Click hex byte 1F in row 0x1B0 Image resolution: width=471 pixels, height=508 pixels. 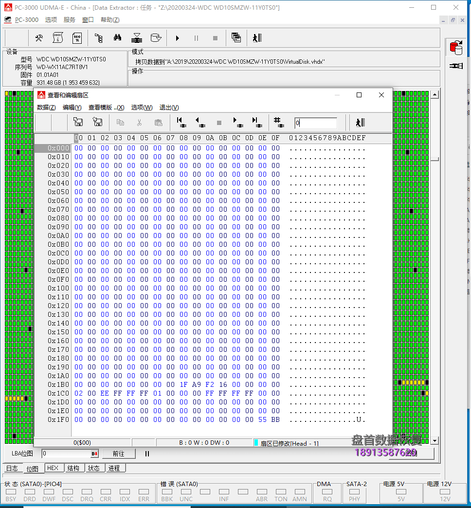(x=183, y=384)
